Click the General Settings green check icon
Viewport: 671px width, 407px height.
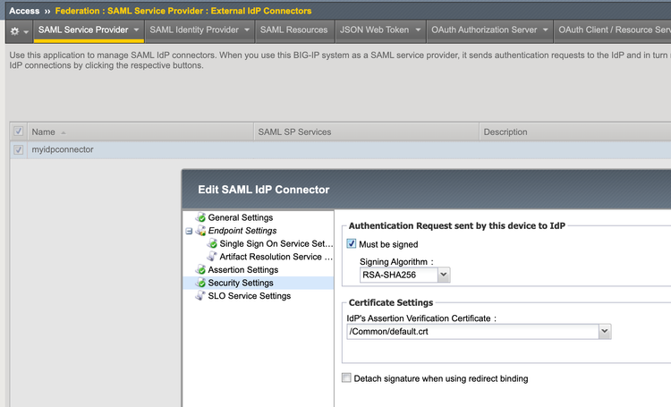201,217
